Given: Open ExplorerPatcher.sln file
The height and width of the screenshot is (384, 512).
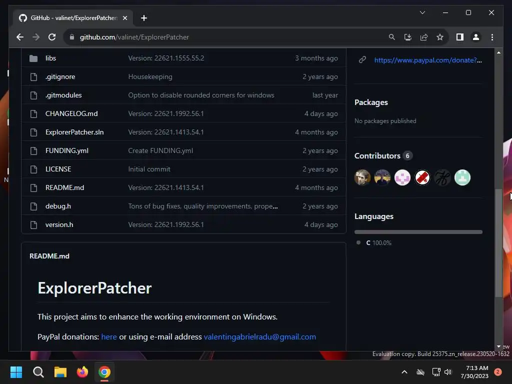Looking at the screenshot, I should (x=74, y=132).
